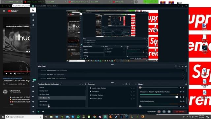The image size is (211, 119).
Task: Play the YouTube video in Chrome
Action: tap(6, 73)
